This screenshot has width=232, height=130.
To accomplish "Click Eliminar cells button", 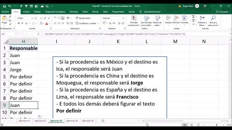I will click(x=176, y=21).
